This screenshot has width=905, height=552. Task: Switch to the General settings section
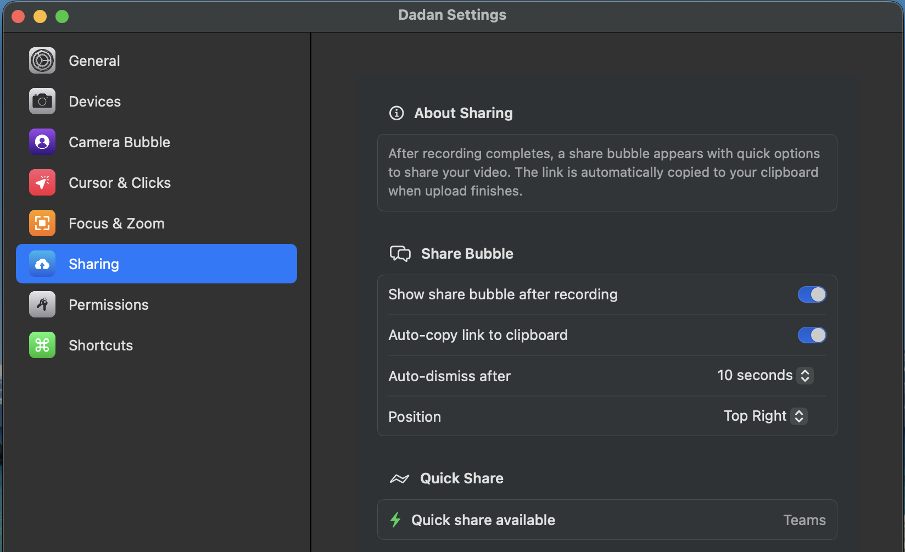[x=94, y=60]
